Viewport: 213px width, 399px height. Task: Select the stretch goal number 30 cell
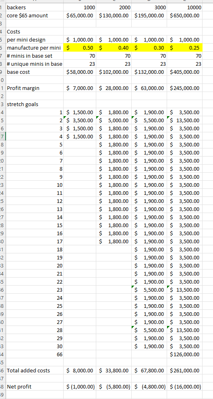click(x=35, y=346)
